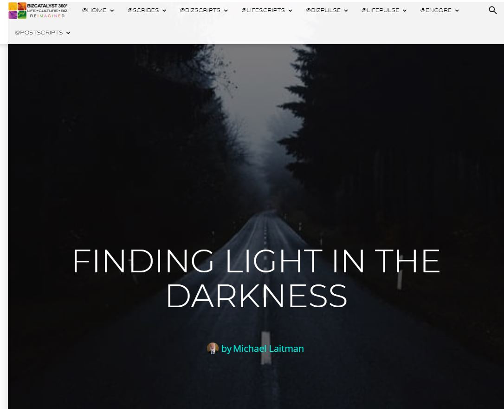Click the Finding Light in the Darkness title
The height and width of the screenshot is (409, 504).
(256, 278)
